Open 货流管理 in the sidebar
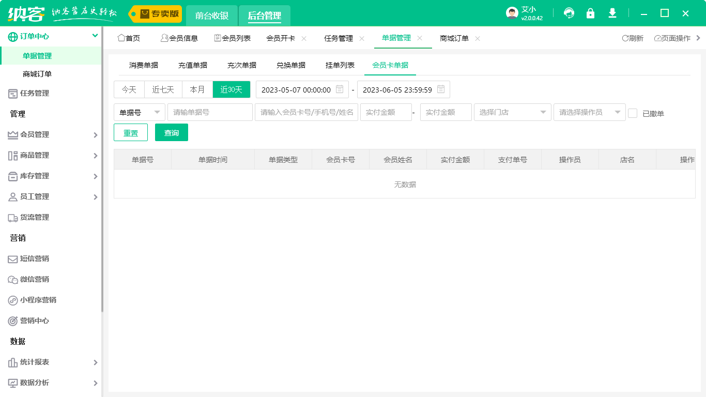 point(34,218)
